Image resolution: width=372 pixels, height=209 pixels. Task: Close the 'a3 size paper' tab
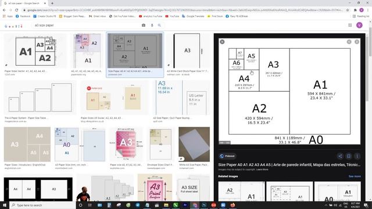click(45, 3)
